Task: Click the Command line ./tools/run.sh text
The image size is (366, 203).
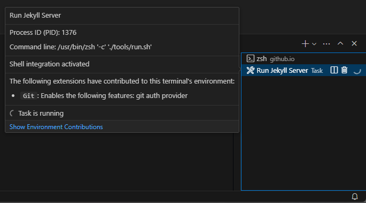Action: click(x=81, y=47)
